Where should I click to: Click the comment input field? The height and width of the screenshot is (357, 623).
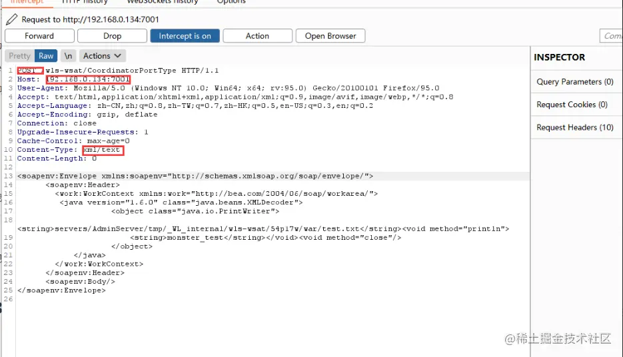(611, 36)
